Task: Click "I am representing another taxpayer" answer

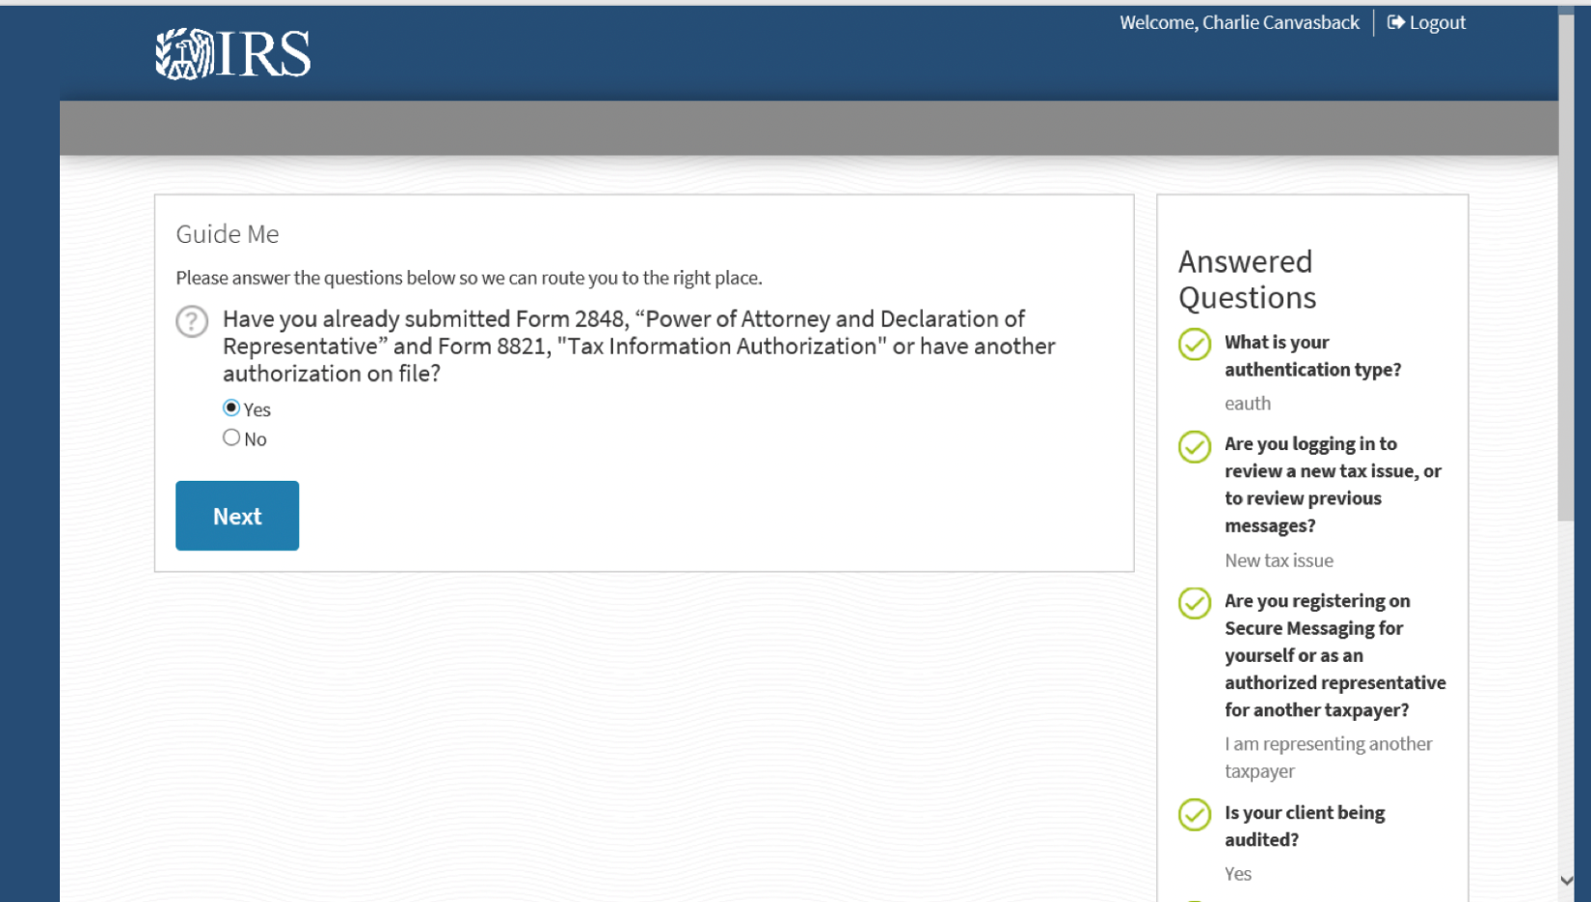Action: pos(1328,757)
